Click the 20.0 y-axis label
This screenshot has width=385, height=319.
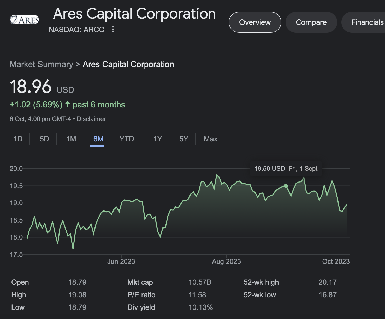point(16,169)
